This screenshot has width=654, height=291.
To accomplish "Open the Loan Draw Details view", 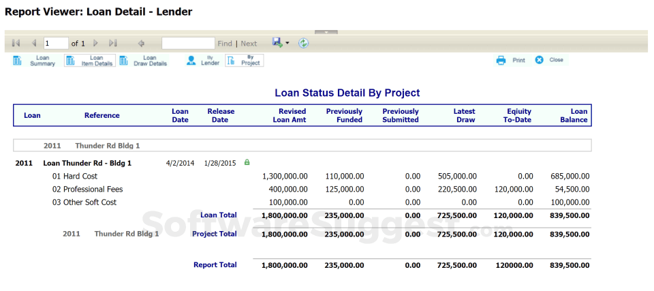I will point(143,61).
